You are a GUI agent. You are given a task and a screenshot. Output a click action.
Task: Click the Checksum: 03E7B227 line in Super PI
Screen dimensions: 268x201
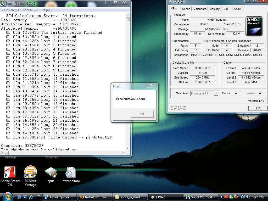[22, 146]
